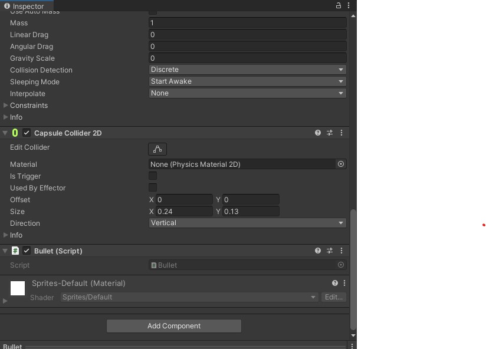The width and height of the screenshot is (486, 349).
Task: Lock the Inspector panel
Action: (x=339, y=5)
